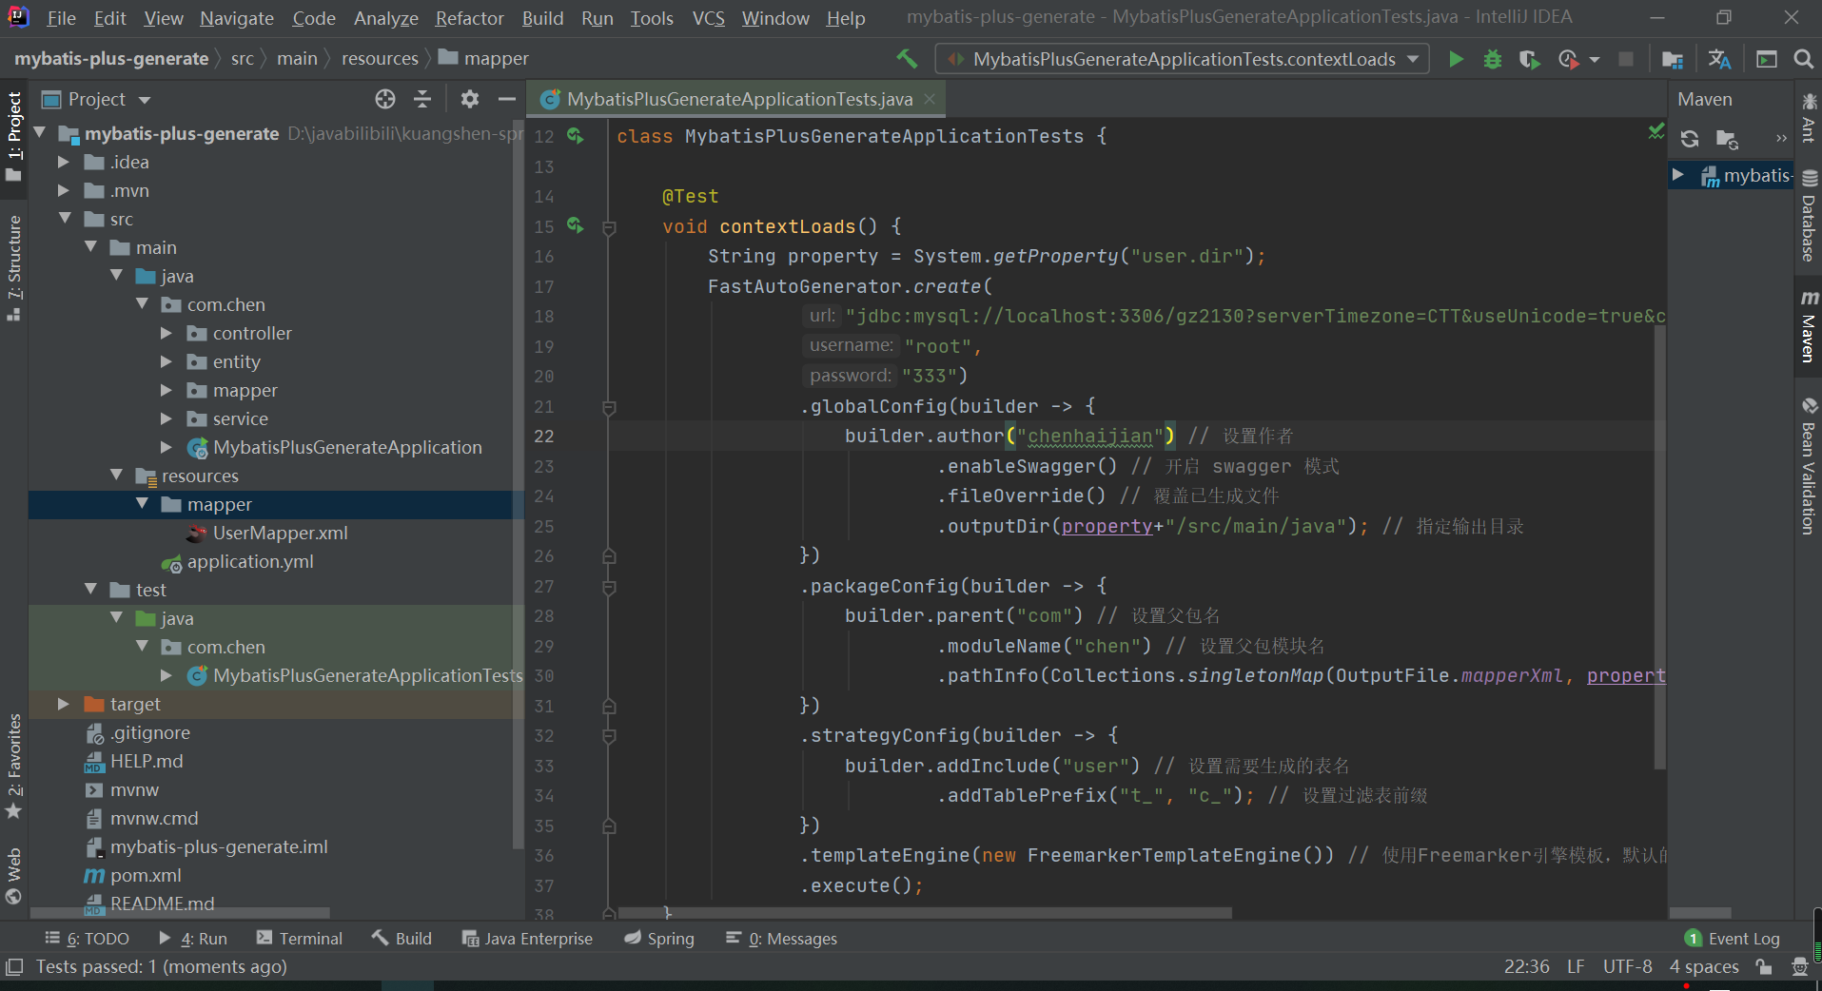
Task: Change the 4 spaces indent setting
Action: coord(1704,966)
